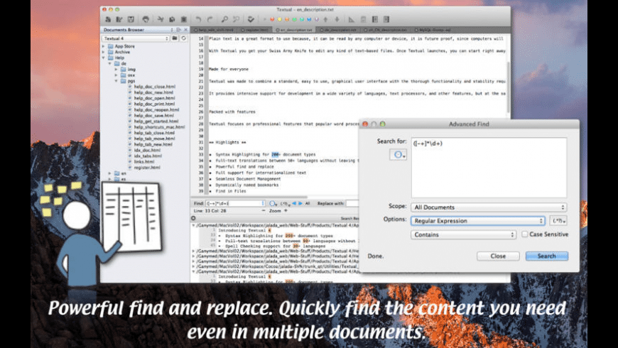The width and height of the screenshot is (618, 348).
Task: Click the Undo arrow in toolbar
Action: point(198,19)
